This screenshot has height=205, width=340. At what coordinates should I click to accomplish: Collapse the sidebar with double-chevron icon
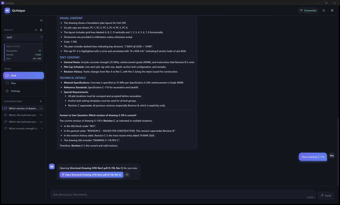[x=41, y=20]
